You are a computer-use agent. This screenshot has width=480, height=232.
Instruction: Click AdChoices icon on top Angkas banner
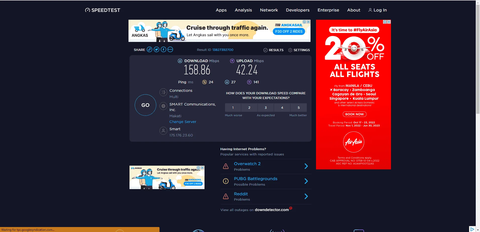click(x=304, y=22)
